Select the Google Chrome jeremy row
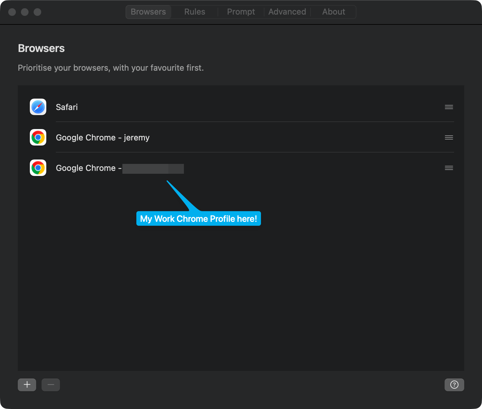The image size is (482, 409). pyautogui.click(x=222, y=137)
